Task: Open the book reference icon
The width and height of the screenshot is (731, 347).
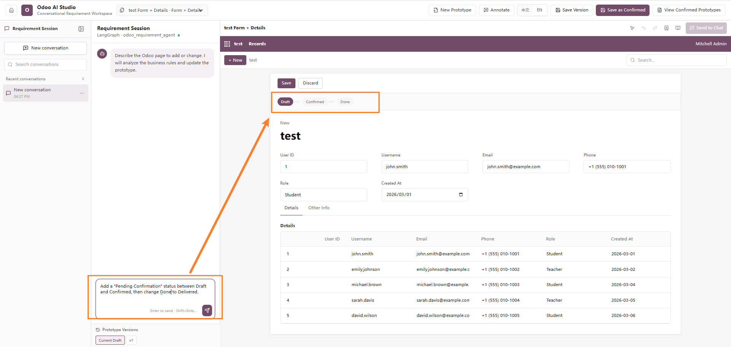Action: (678, 28)
